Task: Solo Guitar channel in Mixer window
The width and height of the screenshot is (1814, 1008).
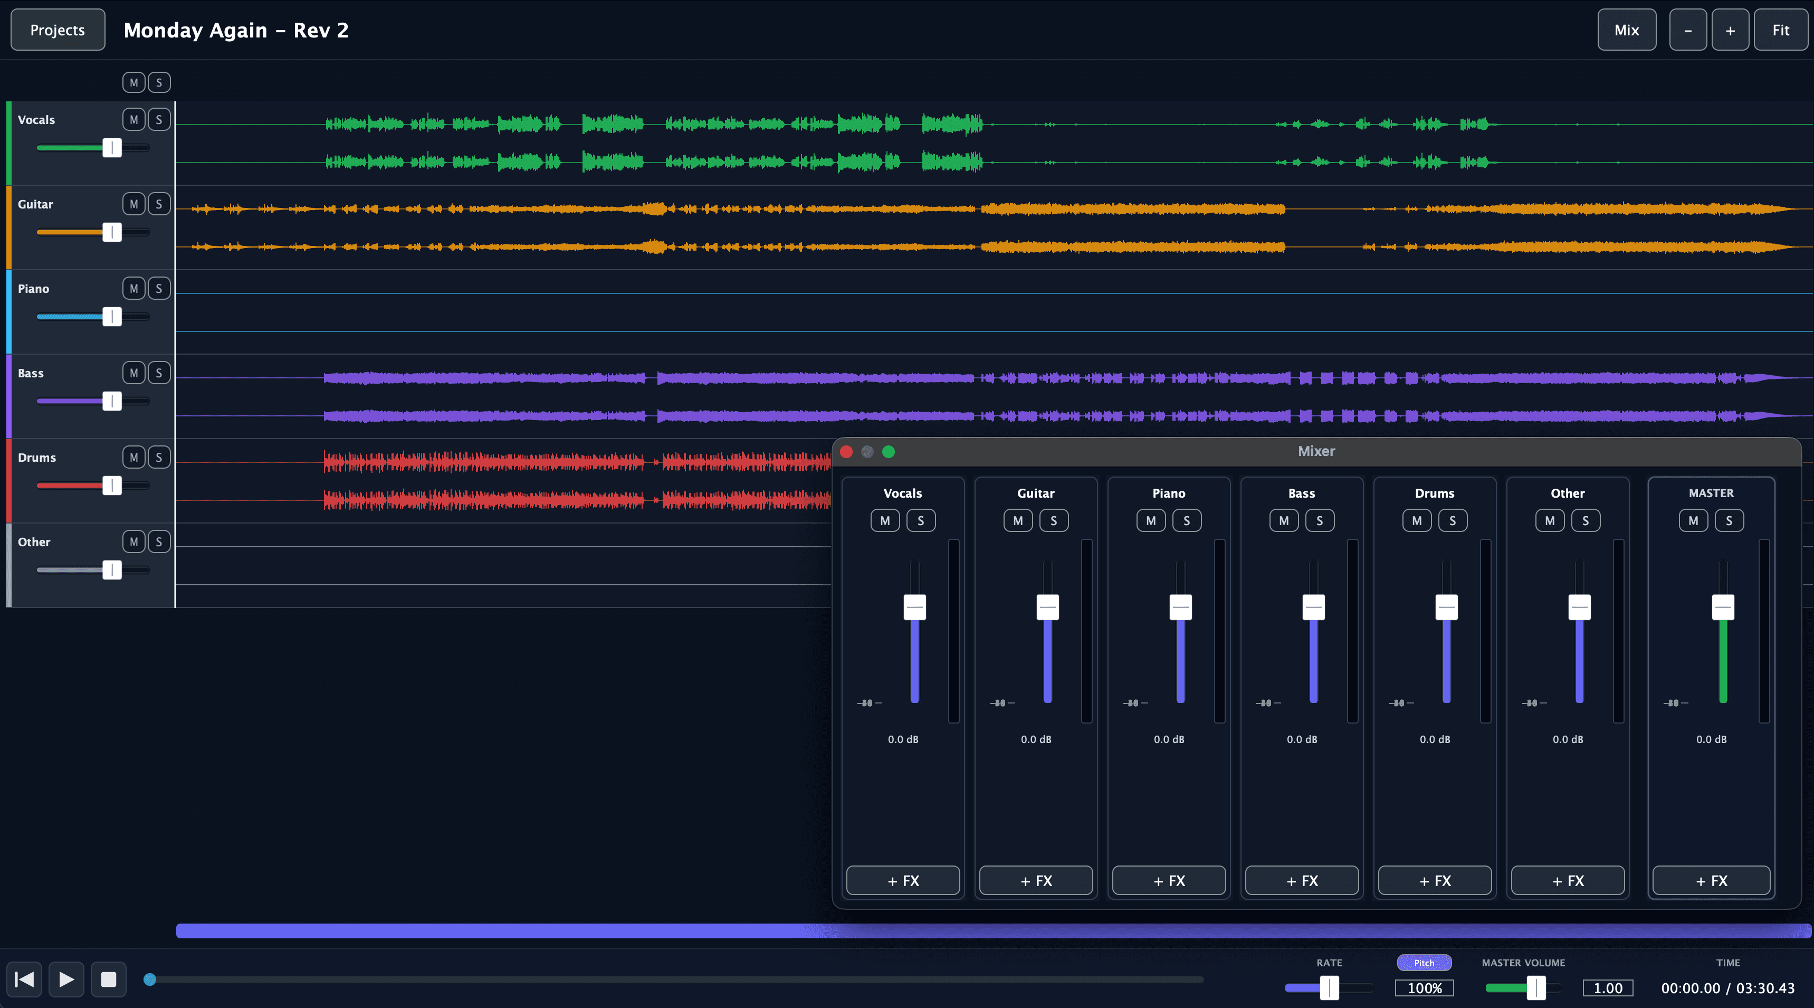Action: click(1054, 520)
